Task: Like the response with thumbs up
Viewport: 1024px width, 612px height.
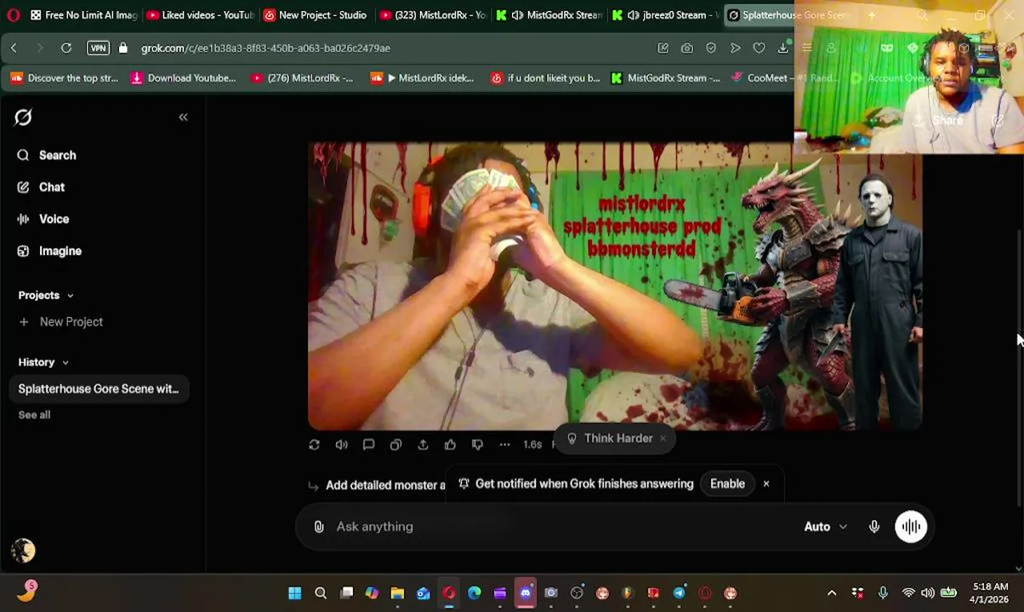Action: (x=450, y=445)
